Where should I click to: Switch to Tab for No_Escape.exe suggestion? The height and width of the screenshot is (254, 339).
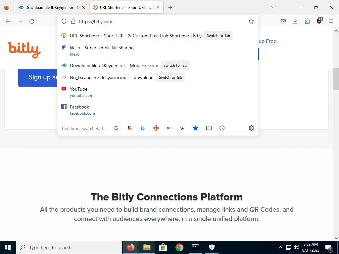170,77
